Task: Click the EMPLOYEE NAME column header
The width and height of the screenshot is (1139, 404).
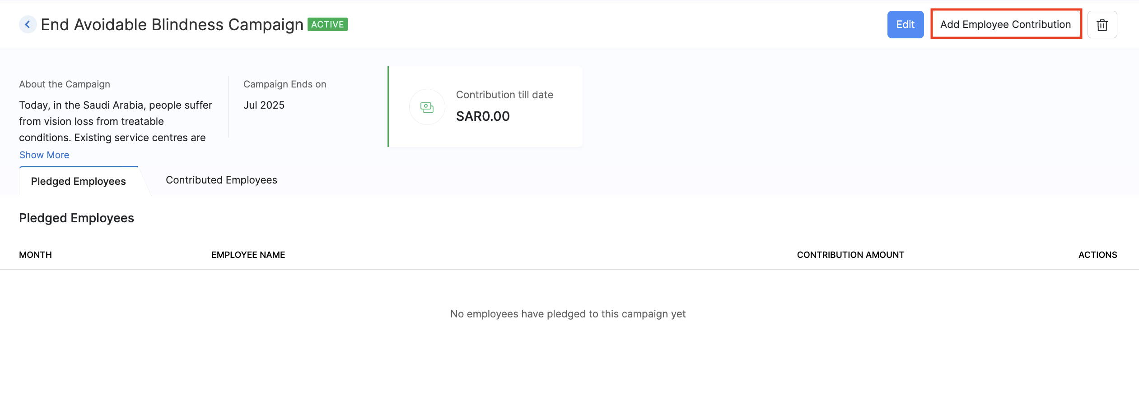Action: click(248, 255)
